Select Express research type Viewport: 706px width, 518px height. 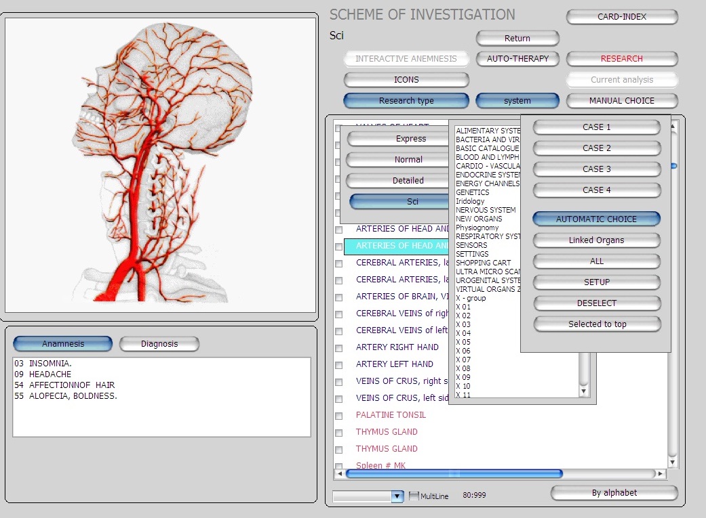pos(410,139)
